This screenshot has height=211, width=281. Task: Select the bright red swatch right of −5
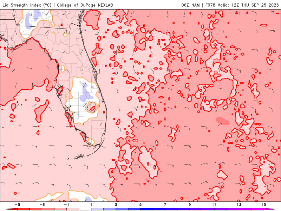[23, 209]
